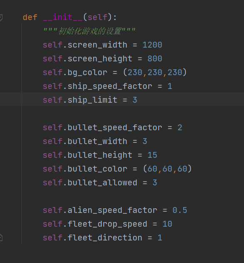Click the fleet_direction attribute name
The image size is (244, 263).
(105, 238)
